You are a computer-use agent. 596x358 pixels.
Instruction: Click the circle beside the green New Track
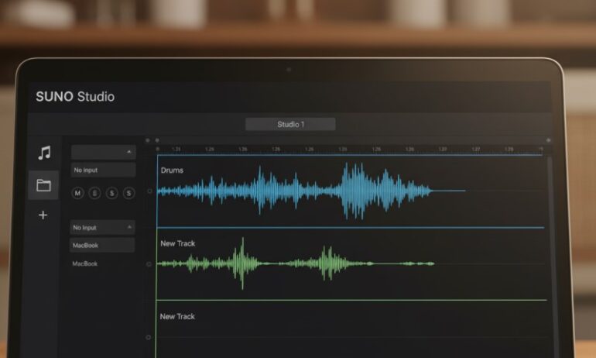click(149, 264)
